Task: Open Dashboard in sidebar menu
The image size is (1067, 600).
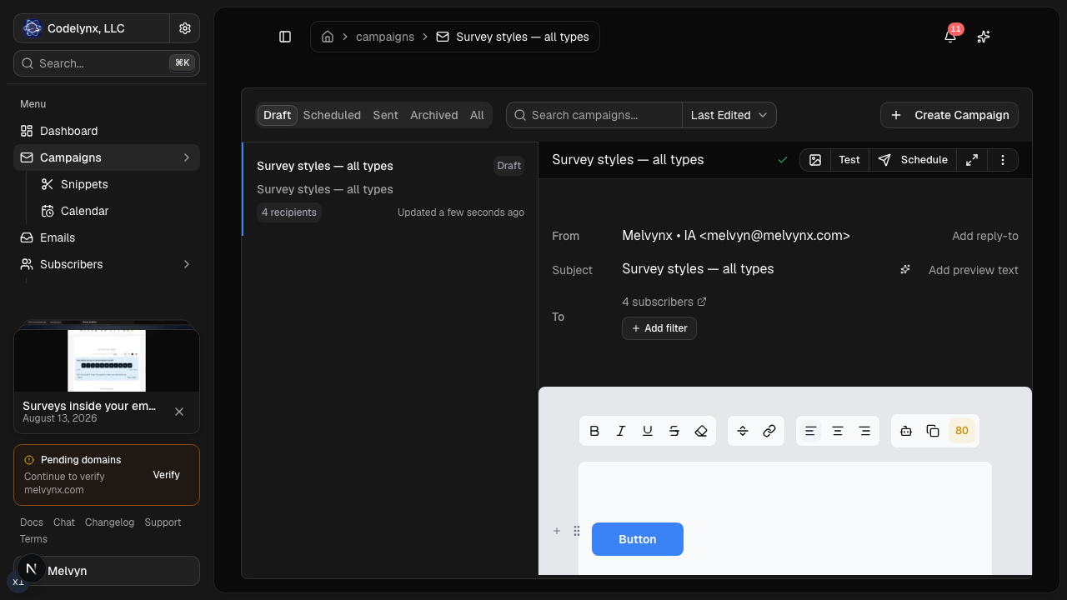Action: (x=107, y=131)
